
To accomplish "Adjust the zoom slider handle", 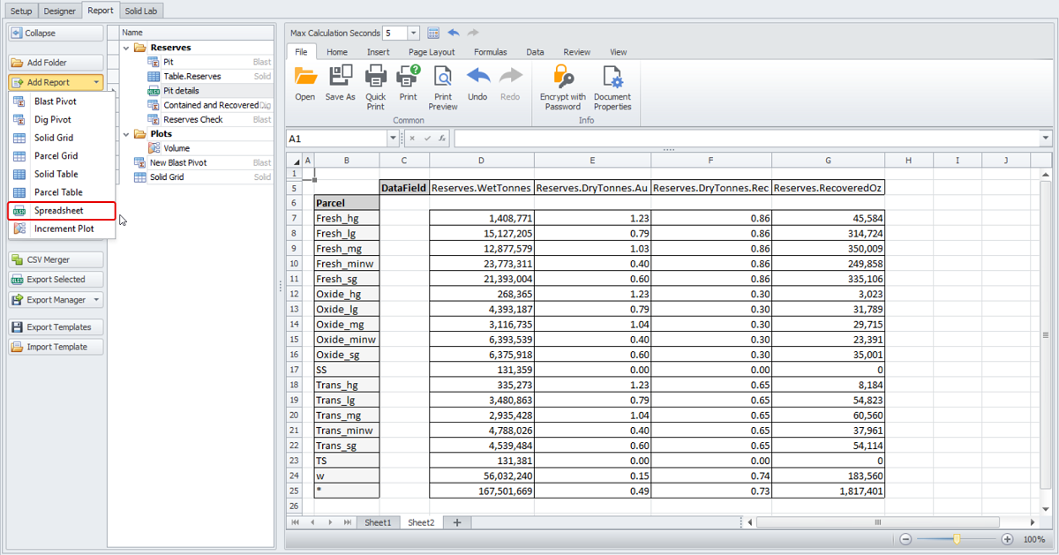I will (957, 539).
